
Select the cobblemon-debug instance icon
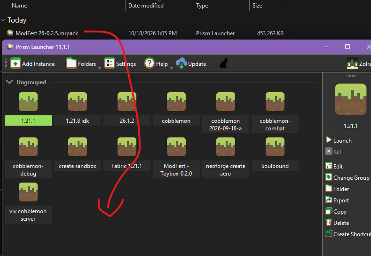[28, 147]
